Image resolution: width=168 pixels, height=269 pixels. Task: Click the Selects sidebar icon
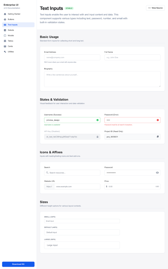[5, 30]
